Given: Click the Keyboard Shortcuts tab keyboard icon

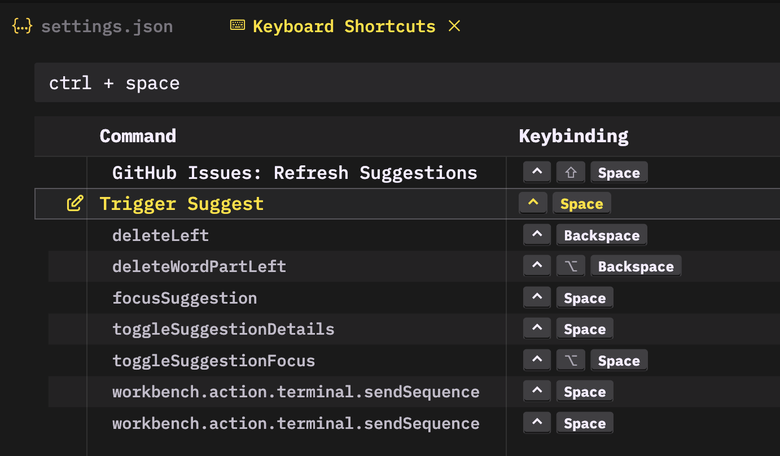Looking at the screenshot, I should (238, 25).
